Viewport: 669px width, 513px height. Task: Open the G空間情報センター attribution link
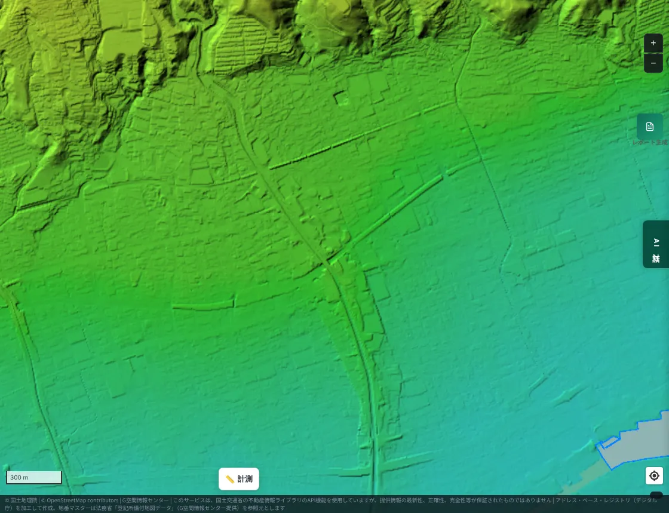[x=146, y=500]
